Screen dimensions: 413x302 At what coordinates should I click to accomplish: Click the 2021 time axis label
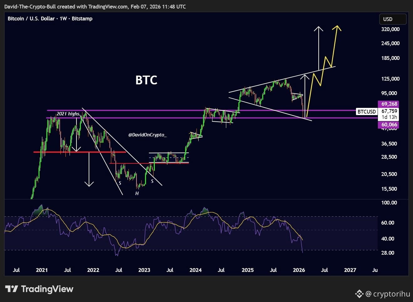42,270
